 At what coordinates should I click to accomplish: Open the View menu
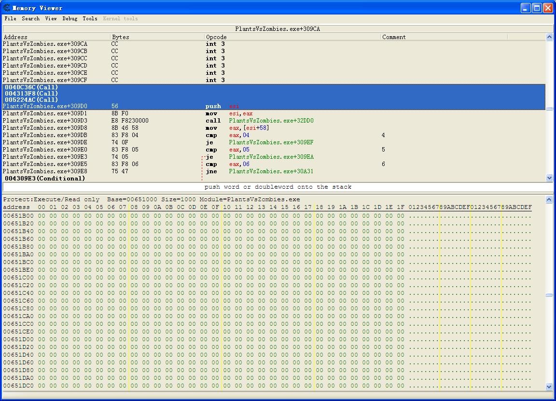coord(51,18)
